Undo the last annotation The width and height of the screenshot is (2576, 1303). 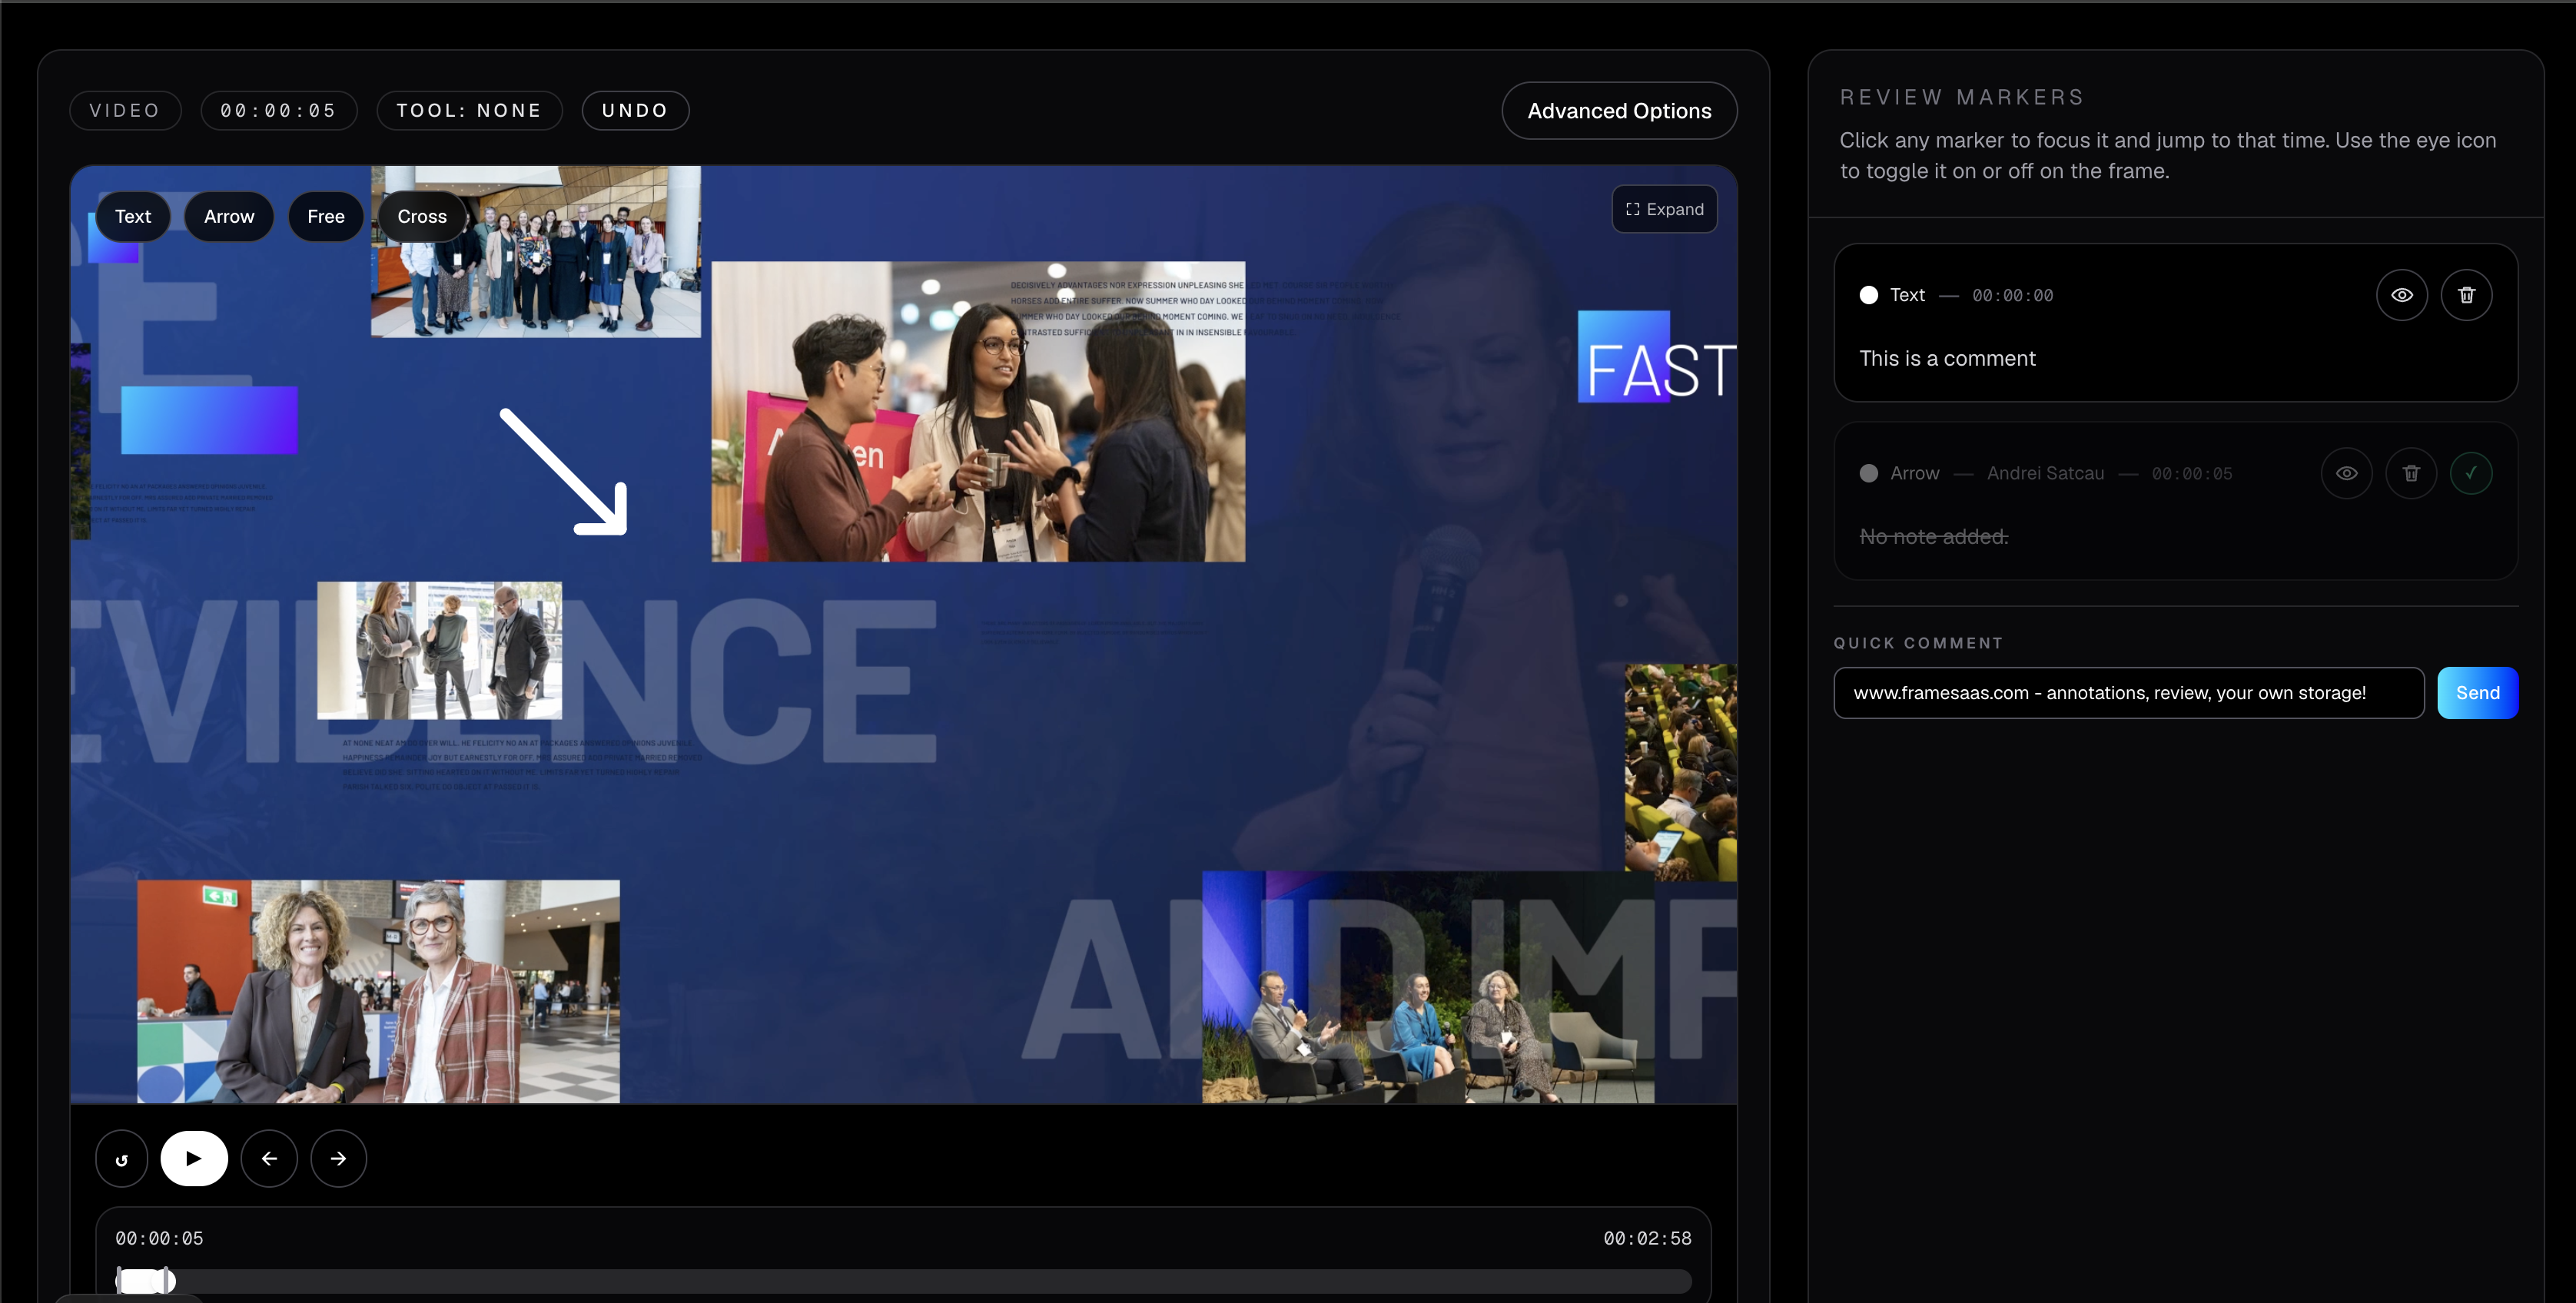634,110
